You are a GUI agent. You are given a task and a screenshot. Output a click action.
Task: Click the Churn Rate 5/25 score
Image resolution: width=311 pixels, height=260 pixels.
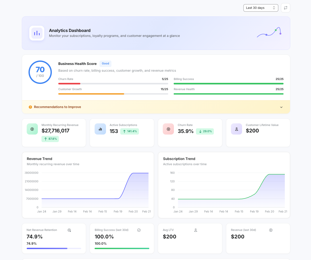coord(165,79)
